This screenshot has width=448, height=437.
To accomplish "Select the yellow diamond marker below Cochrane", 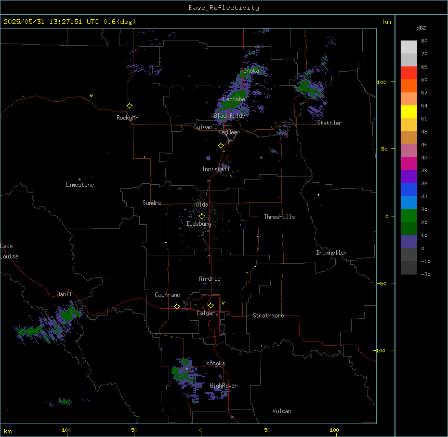I will tap(177, 306).
